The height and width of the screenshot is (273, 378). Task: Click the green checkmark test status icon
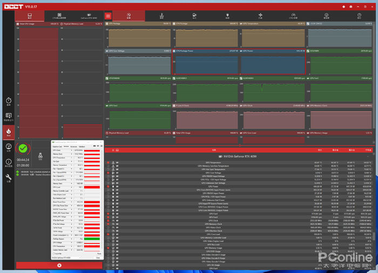[x=23, y=148]
